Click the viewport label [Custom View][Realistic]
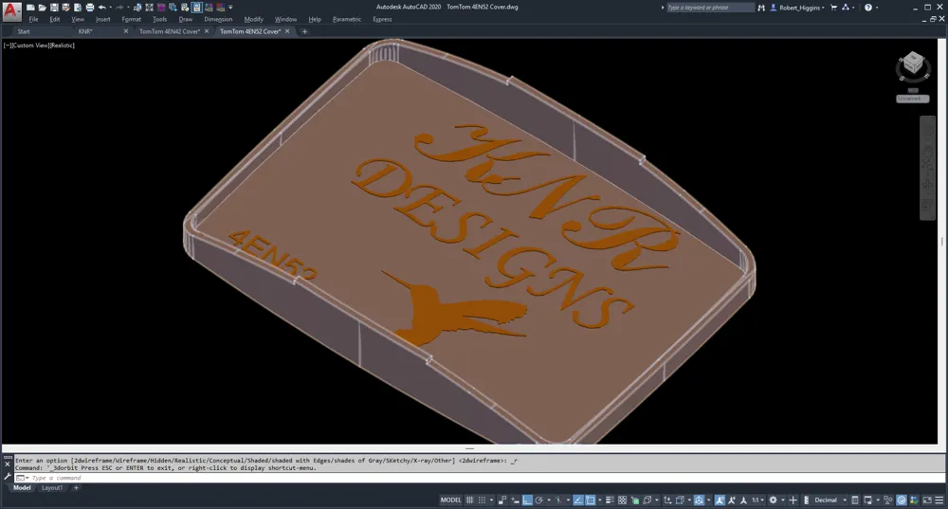The width and height of the screenshot is (948, 509). point(39,45)
